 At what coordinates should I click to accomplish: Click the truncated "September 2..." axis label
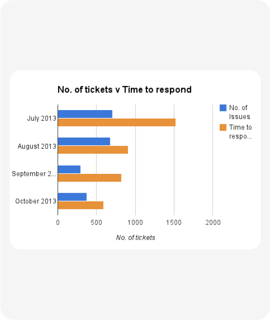coord(34,174)
